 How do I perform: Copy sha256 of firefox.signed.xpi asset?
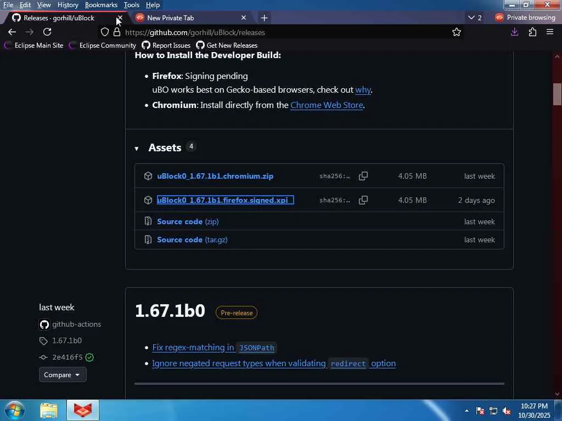pyautogui.click(x=363, y=200)
